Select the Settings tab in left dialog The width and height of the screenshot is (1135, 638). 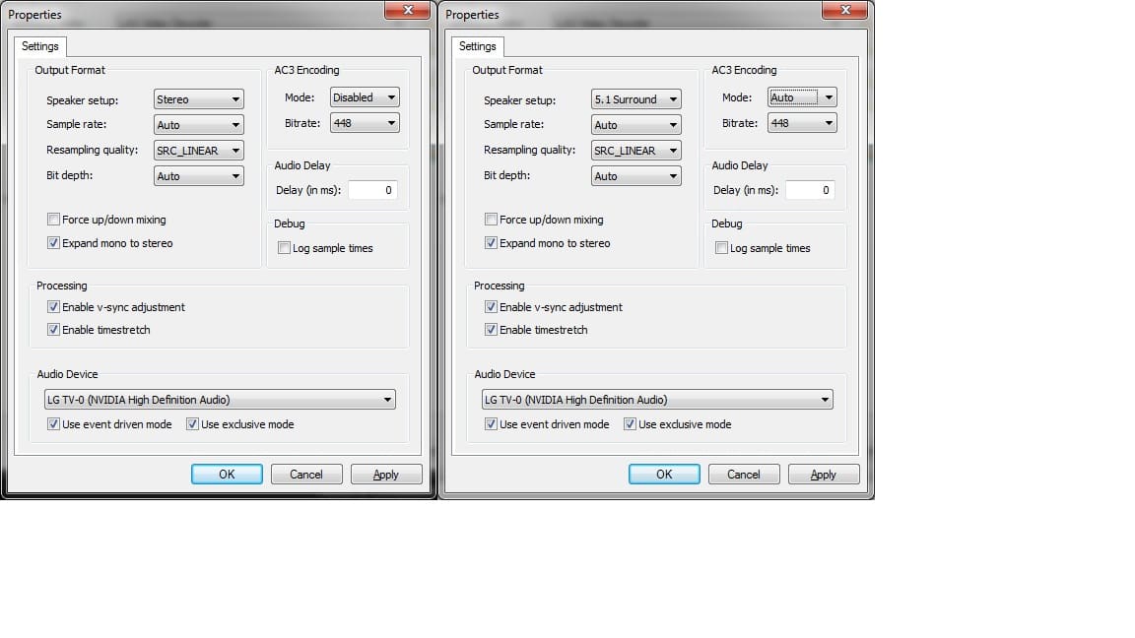pos(40,46)
